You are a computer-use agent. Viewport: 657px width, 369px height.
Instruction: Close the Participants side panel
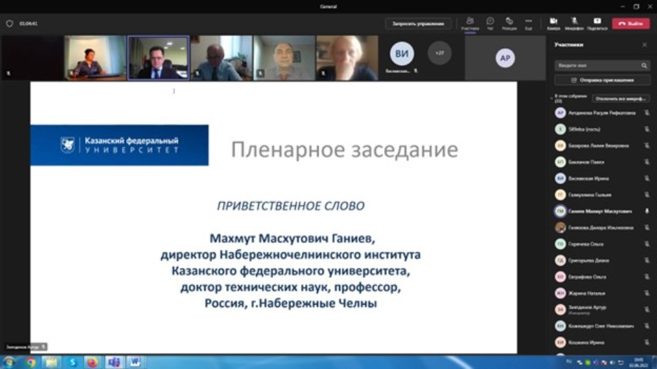tap(644, 45)
